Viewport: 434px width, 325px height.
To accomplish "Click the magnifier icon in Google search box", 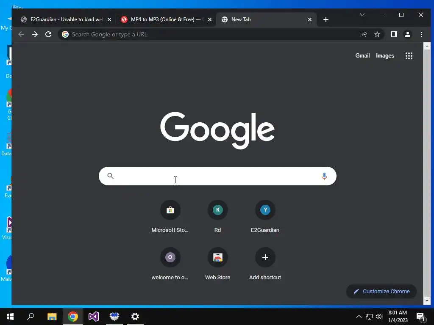I will coord(111,176).
